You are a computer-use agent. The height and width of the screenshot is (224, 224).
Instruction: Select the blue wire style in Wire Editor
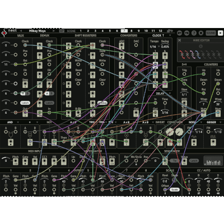198,54
